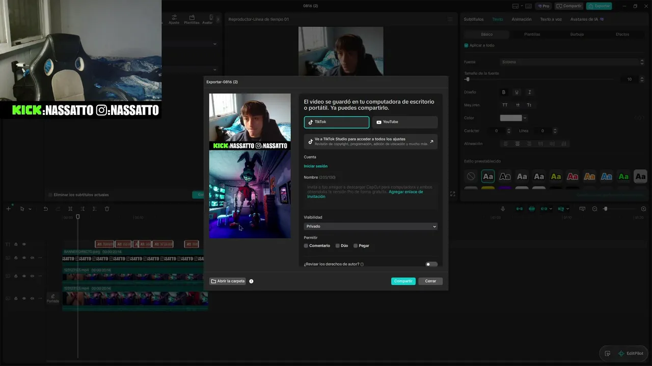Open the Ve a TikTok Studio link

pos(371,141)
